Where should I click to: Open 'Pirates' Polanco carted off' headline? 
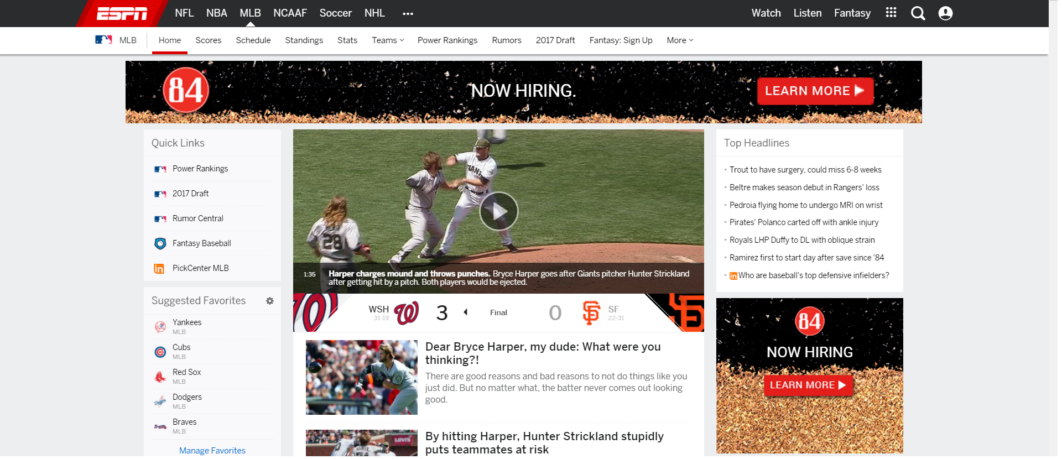[x=804, y=222]
